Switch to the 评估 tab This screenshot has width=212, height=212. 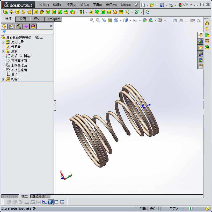[37, 19]
